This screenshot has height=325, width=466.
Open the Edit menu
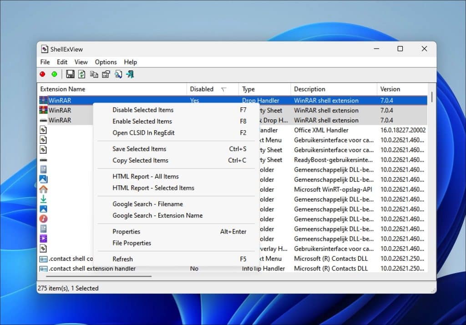tap(62, 62)
